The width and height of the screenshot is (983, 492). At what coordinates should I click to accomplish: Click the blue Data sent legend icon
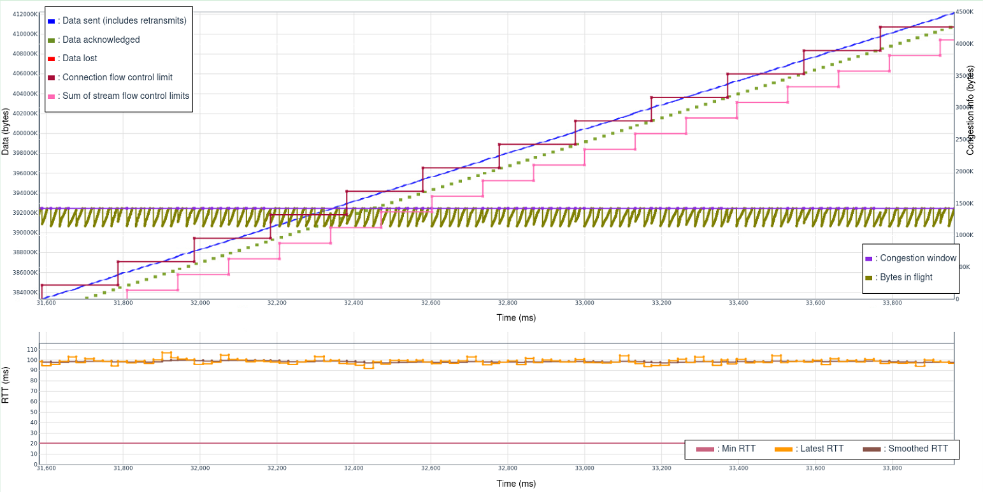[x=50, y=21]
